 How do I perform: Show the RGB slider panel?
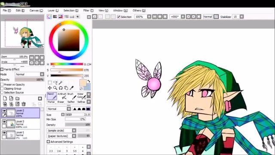(55, 17)
